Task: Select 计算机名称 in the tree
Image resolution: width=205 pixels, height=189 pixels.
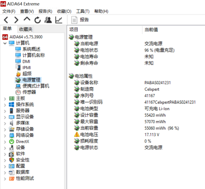Action: coord(33,55)
